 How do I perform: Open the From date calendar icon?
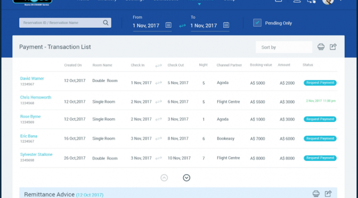pos(168,25)
